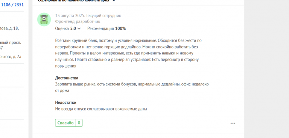Click the green monster reviewer avatar
This screenshot has height=138, width=289.
point(44,19)
